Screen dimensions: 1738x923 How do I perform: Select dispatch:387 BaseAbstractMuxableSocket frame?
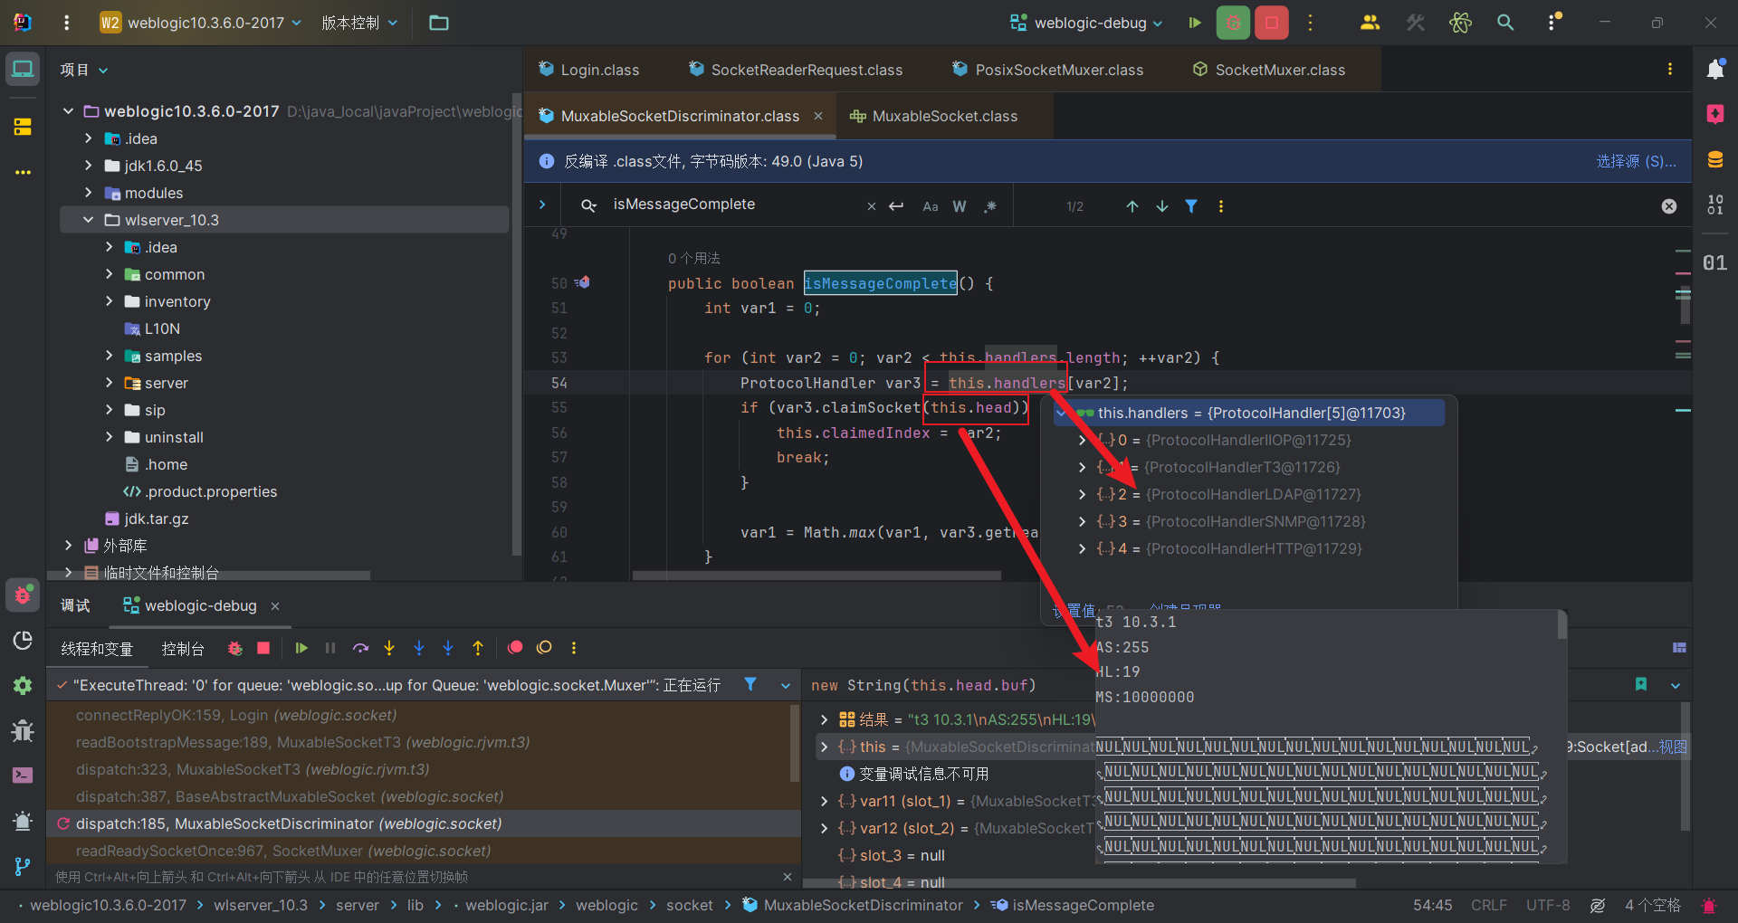[290, 796]
